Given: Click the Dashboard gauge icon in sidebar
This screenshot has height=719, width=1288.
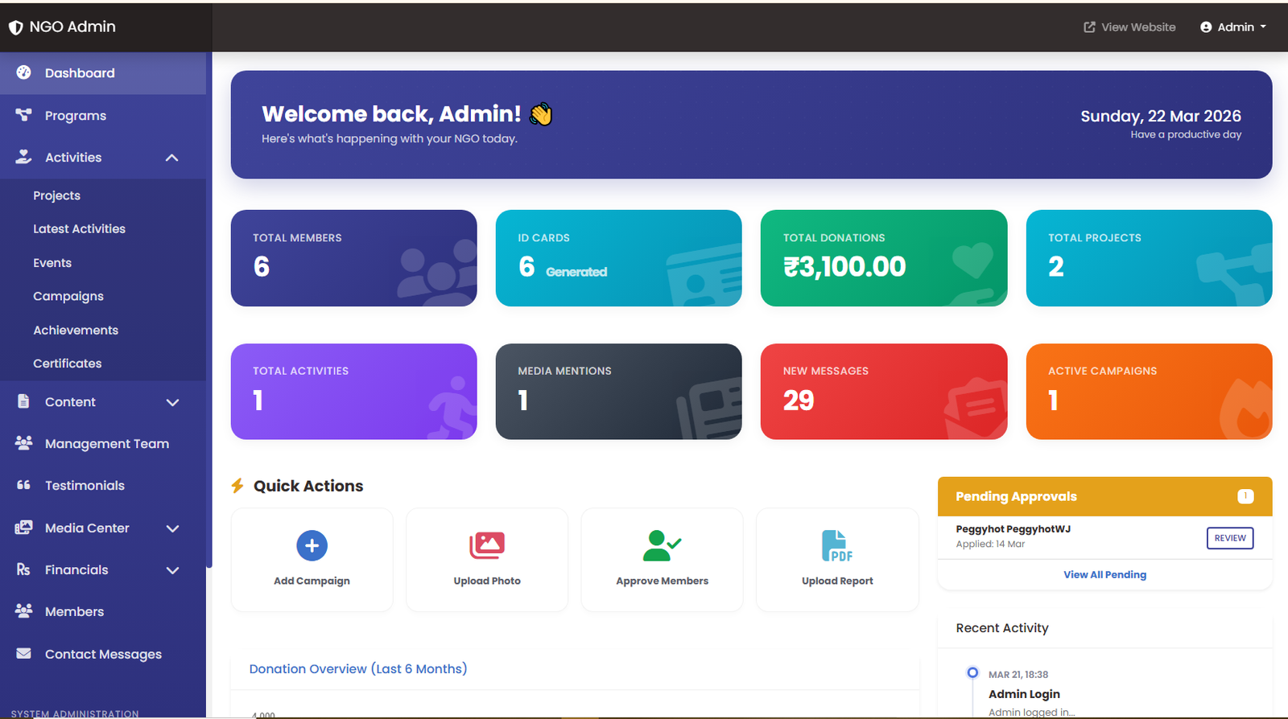Looking at the screenshot, I should pyautogui.click(x=23, y=72).
